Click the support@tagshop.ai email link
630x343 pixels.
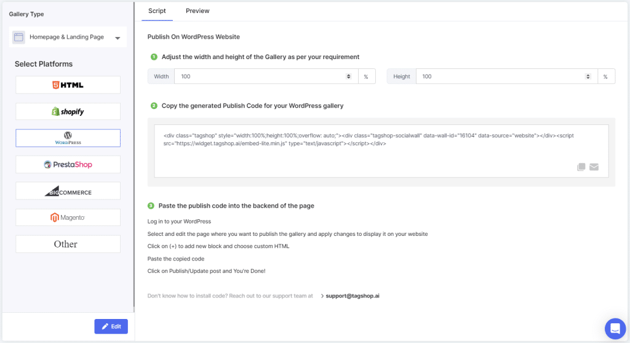click(x=352, y=296)
